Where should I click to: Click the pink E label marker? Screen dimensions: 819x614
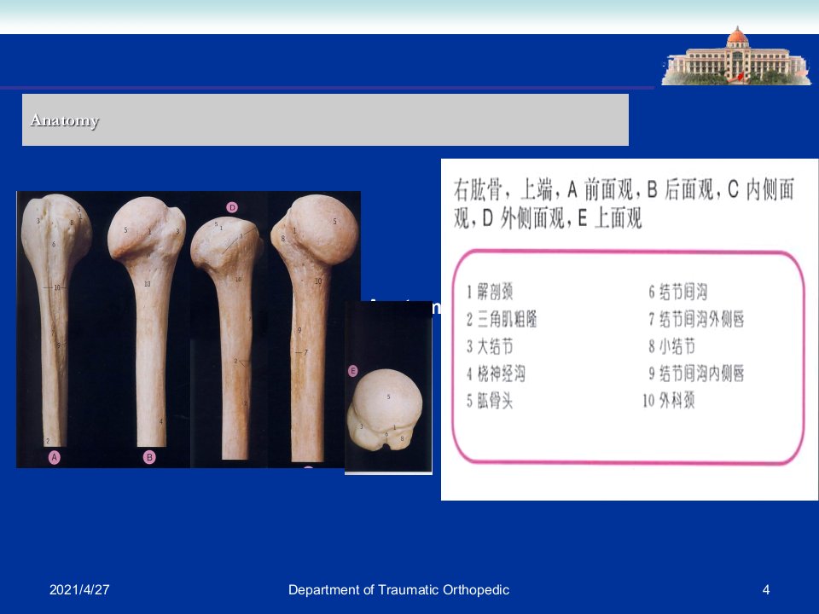coord(353,371)
